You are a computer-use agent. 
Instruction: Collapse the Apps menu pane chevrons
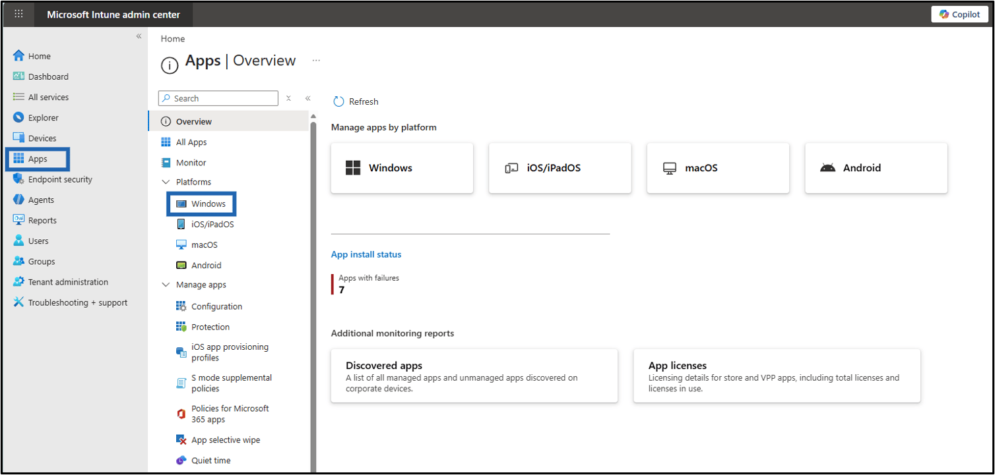tap(307, 98)
